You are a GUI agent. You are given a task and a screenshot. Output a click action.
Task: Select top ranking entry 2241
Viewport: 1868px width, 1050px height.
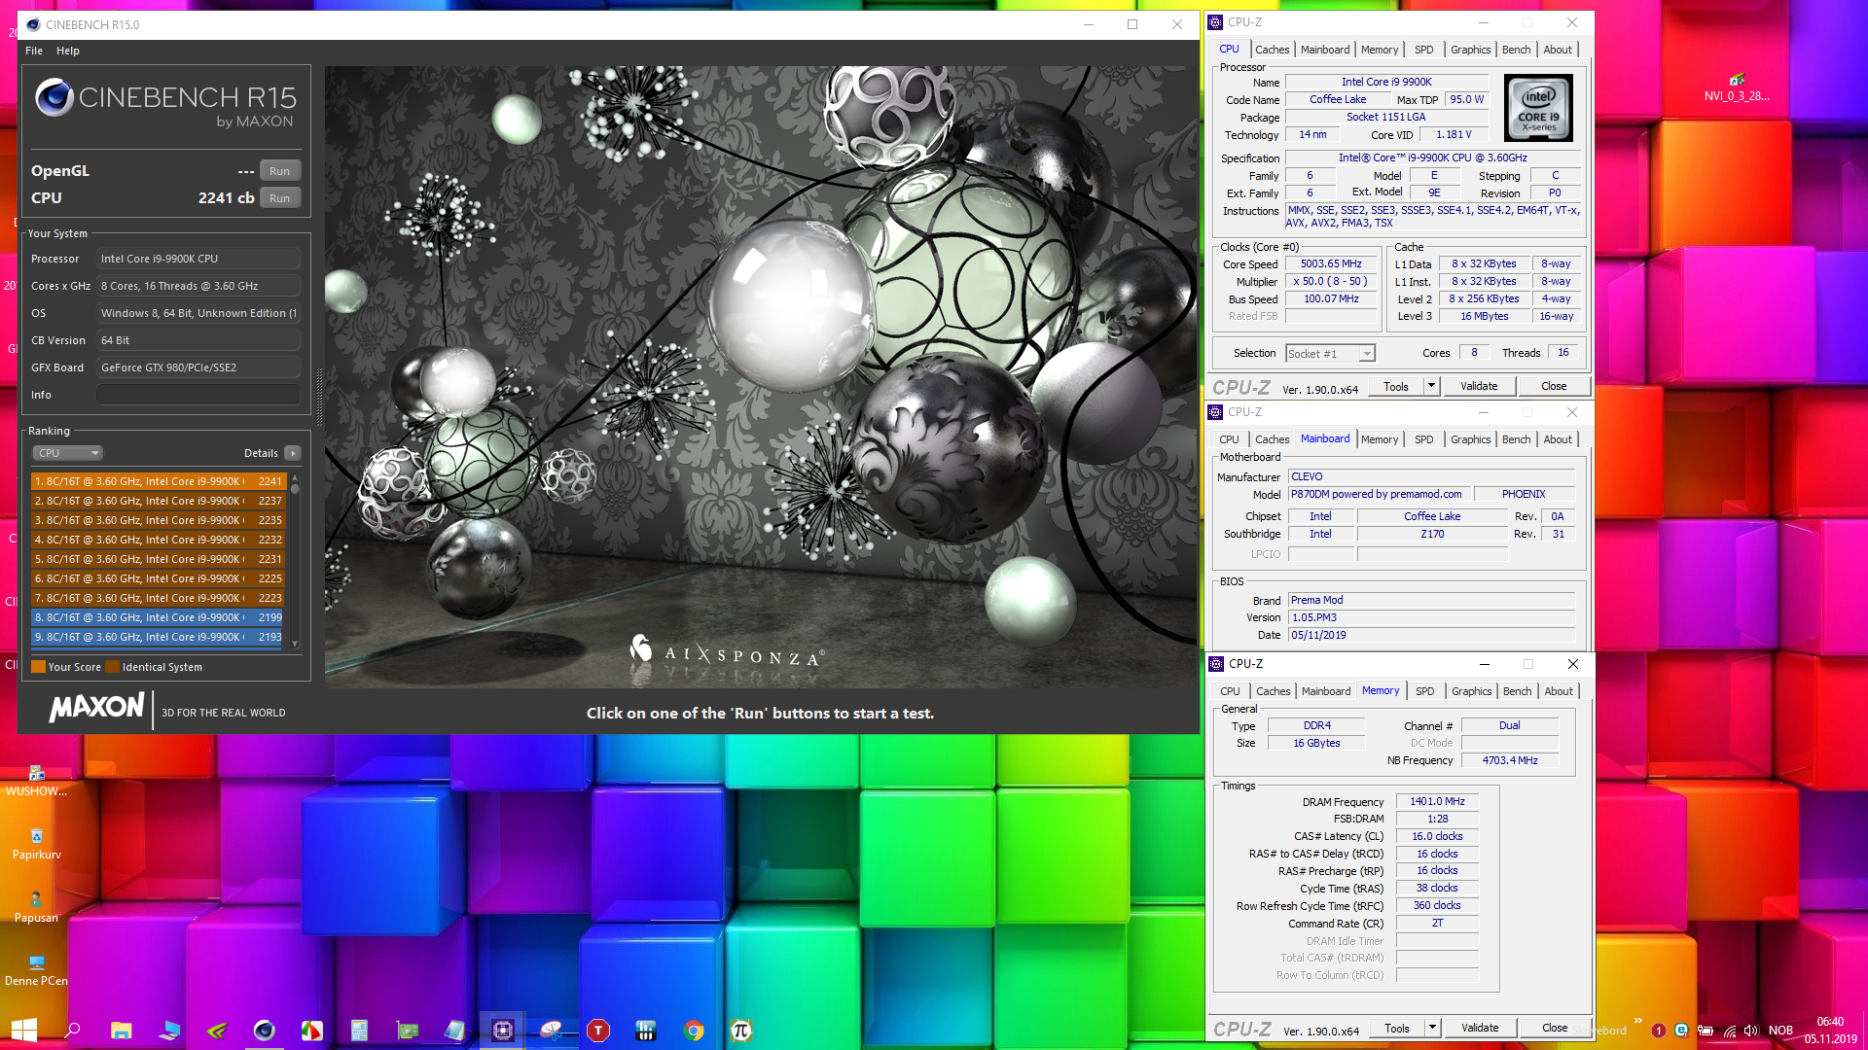[x=158, y=481]
